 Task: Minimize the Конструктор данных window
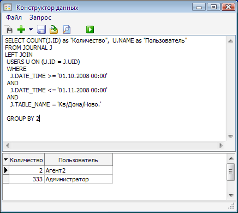pyautogui.click(x=199, y=7)
